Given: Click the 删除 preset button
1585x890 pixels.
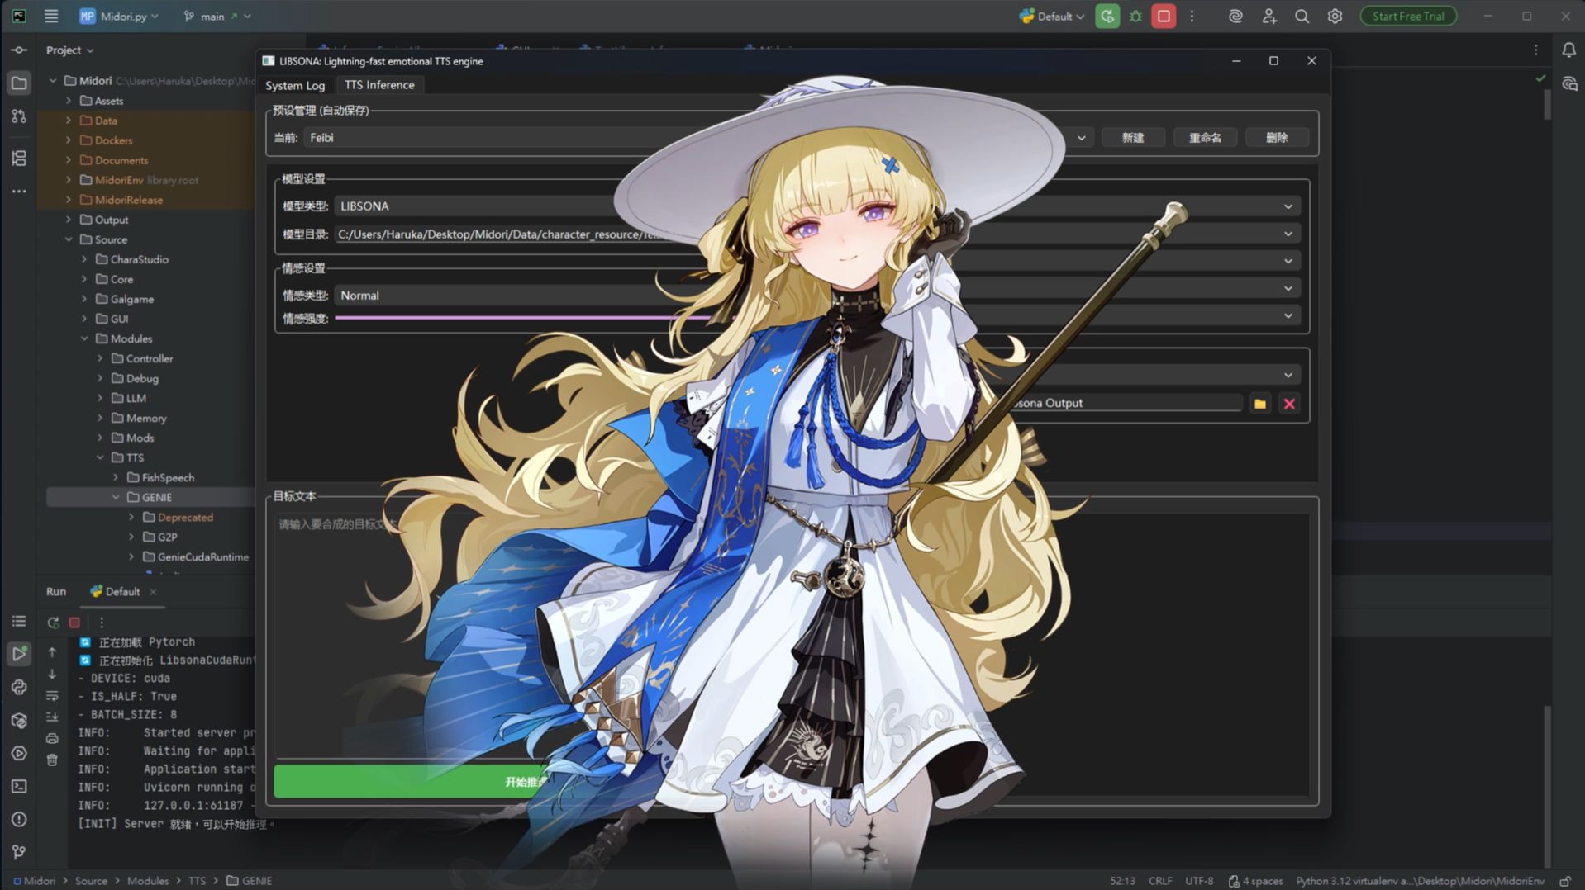Looking at the screenshot, I should click(x=1277, y=138).
